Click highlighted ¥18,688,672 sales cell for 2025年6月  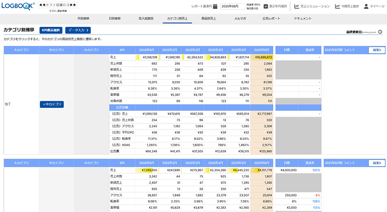[x=262, y=57]
